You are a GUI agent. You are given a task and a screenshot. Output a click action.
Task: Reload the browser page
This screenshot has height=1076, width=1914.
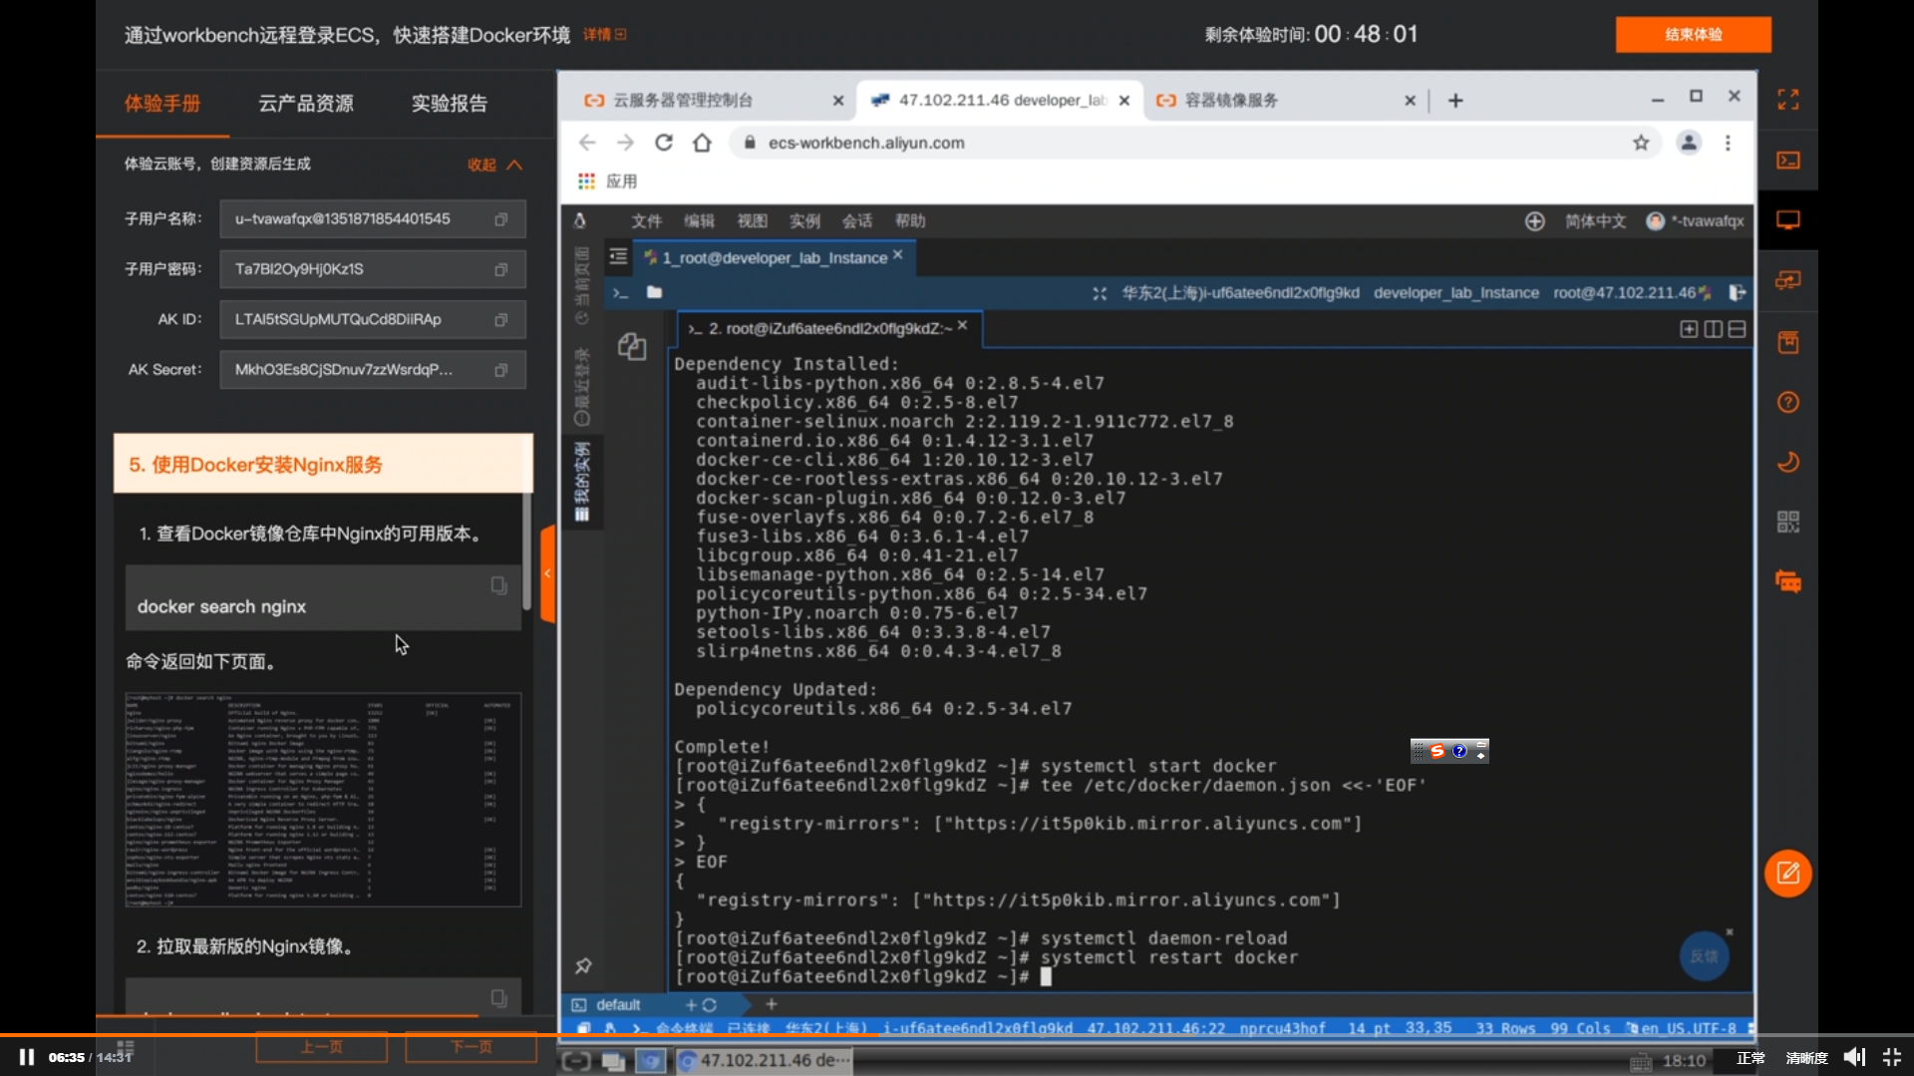coord(664,143)
